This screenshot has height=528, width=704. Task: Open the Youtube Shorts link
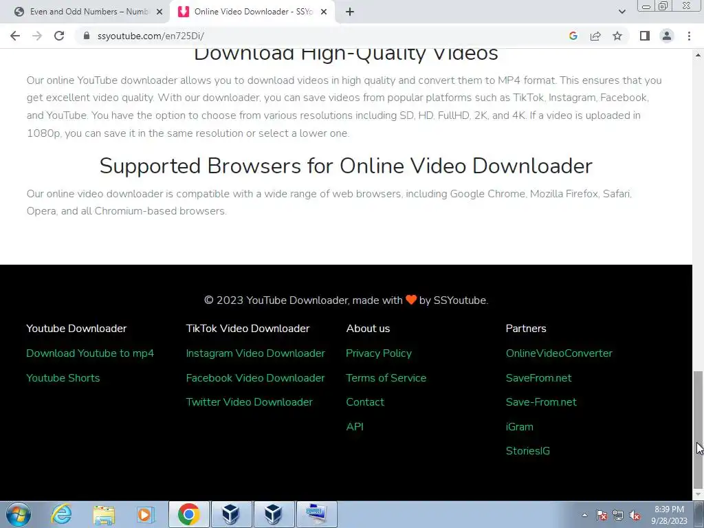(x=63, y=378)
